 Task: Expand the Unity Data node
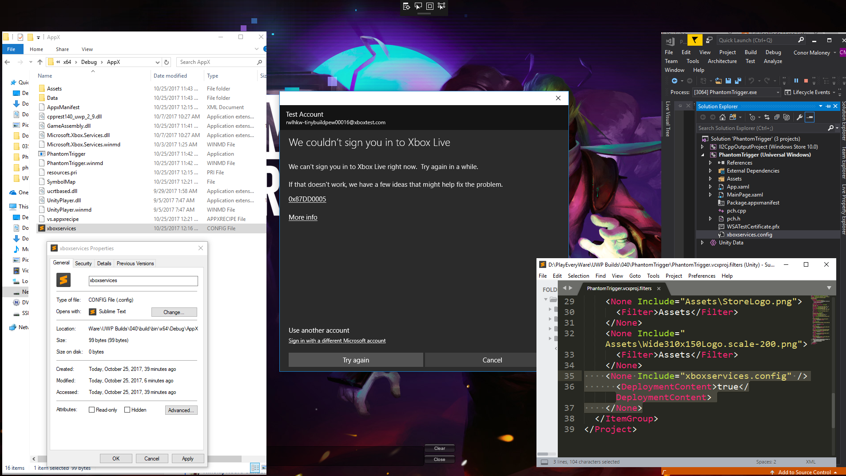[703, 243]
